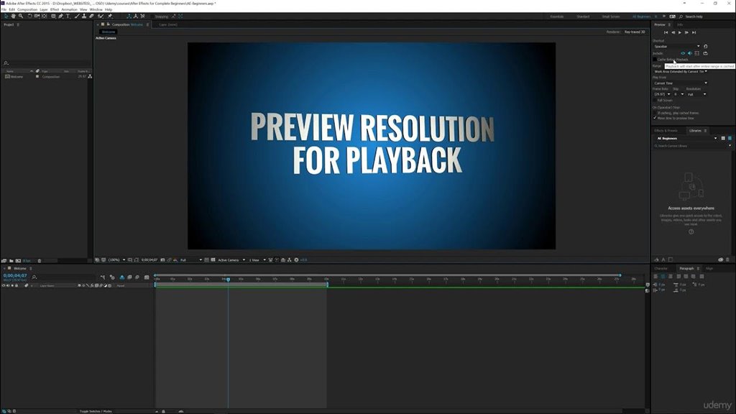Switch Libraries to grid view icon
Image resolution: width=736 pixels, height=414 pixels.
coord(723,139)
